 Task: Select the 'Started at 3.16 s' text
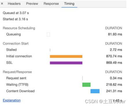coord(15,19)
